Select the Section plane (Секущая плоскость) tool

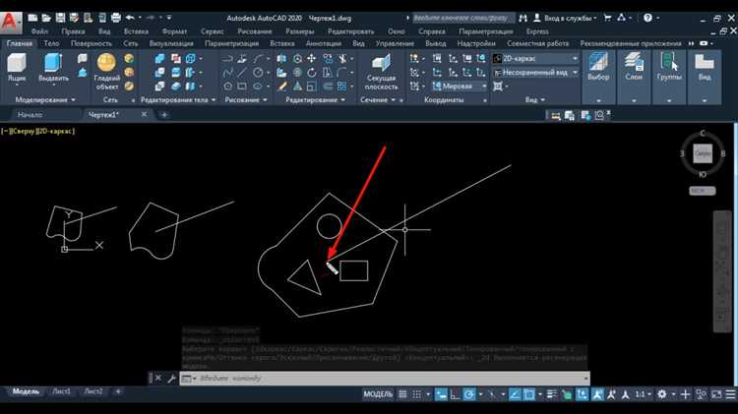point(381,72)
